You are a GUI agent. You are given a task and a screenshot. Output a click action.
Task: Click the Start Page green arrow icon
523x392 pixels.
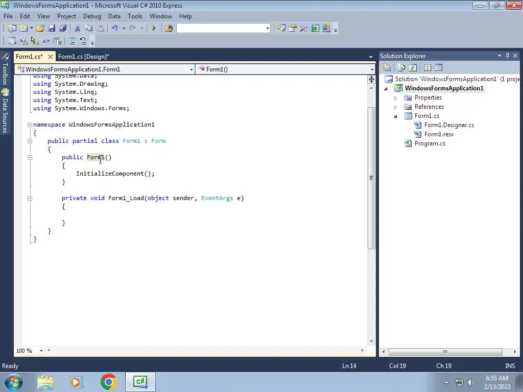click(x=315, y=29)
